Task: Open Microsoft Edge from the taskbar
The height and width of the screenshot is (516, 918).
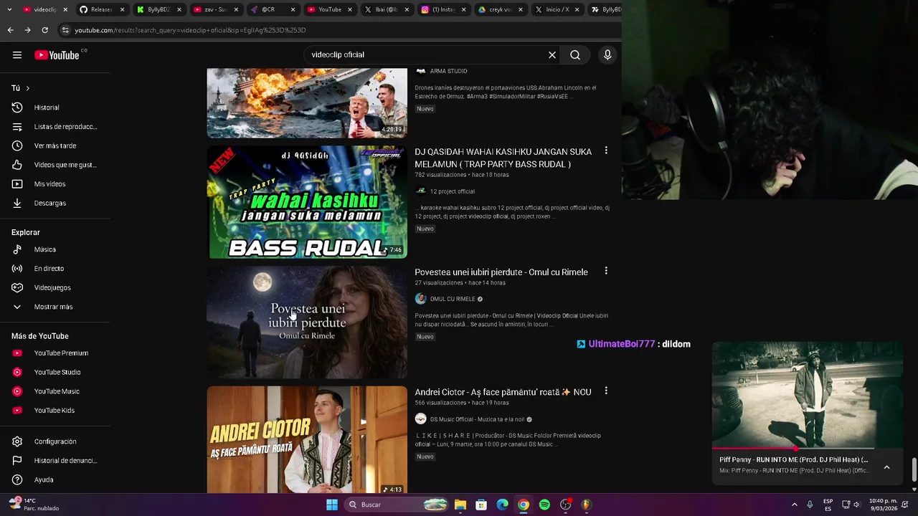Action: pos(503,505)
